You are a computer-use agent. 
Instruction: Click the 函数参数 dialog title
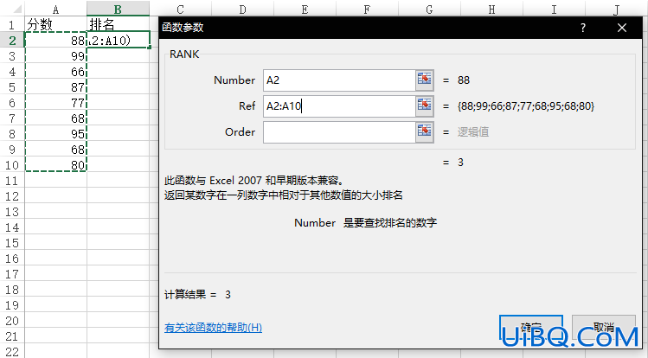tap(183, 28)
